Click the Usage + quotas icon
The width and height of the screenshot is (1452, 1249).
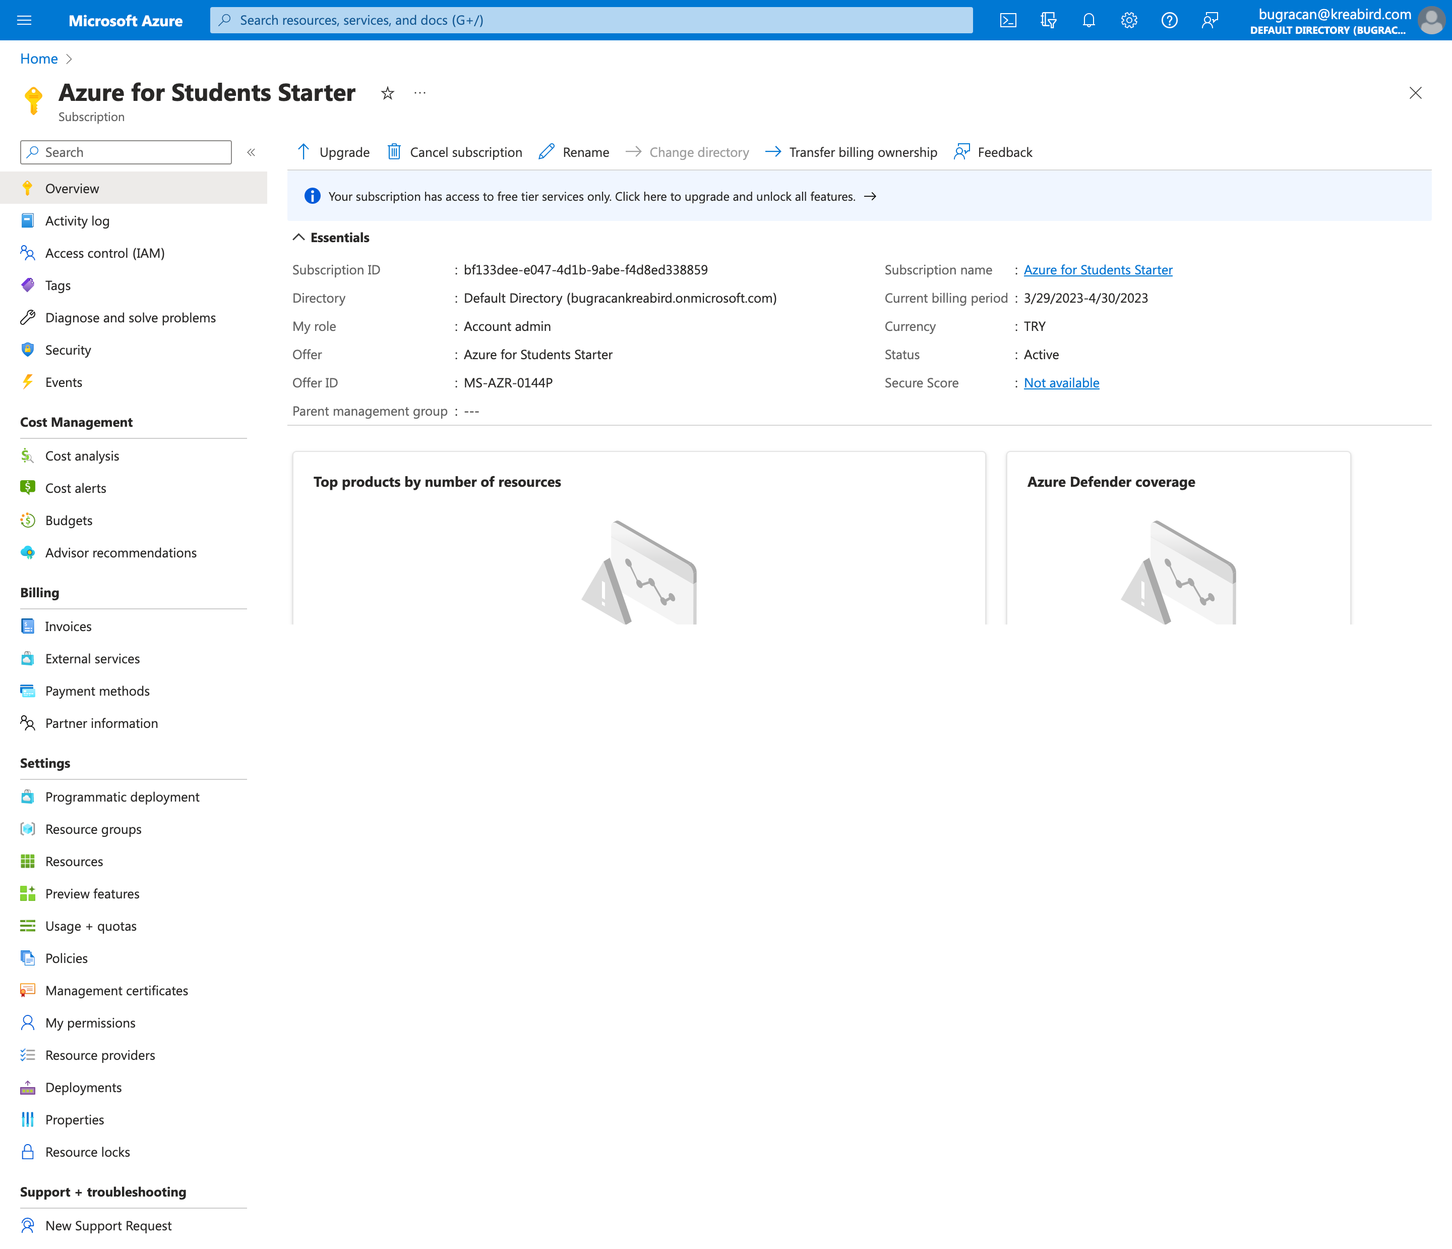coord(27,926)
